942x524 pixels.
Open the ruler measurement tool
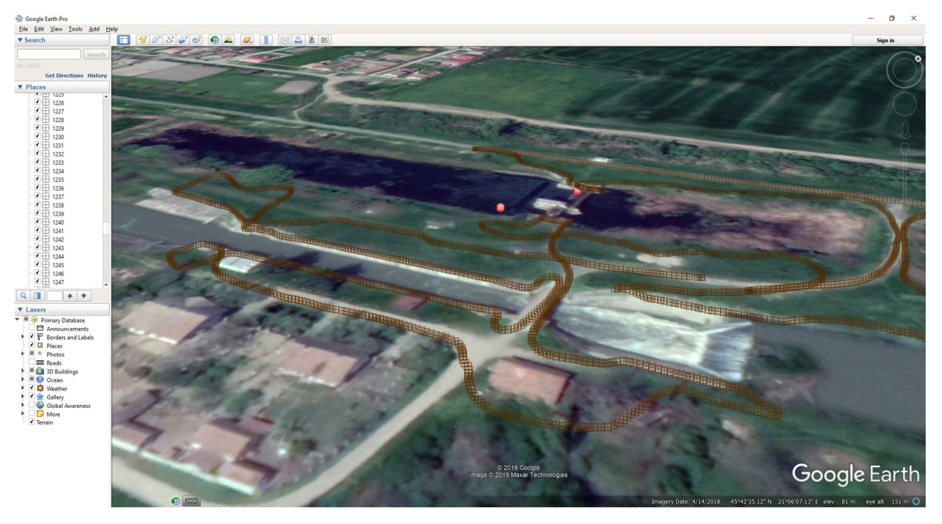click(266, 40)
